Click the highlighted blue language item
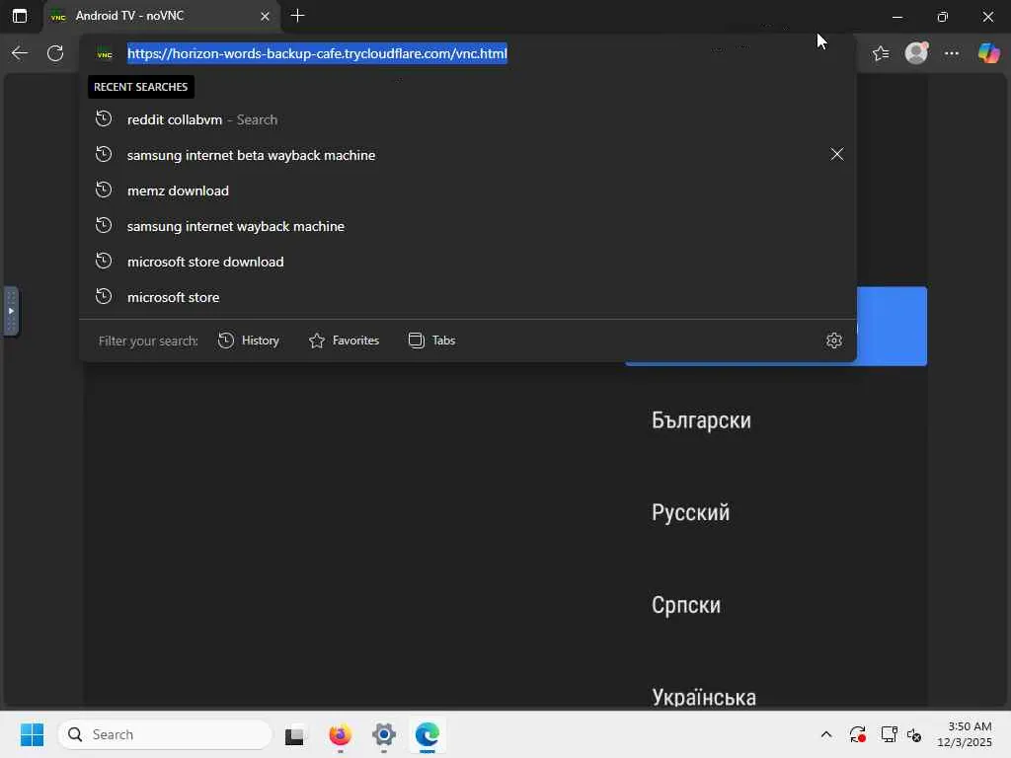The width and height of the screenshot is (1011, 758). (892, 326)
